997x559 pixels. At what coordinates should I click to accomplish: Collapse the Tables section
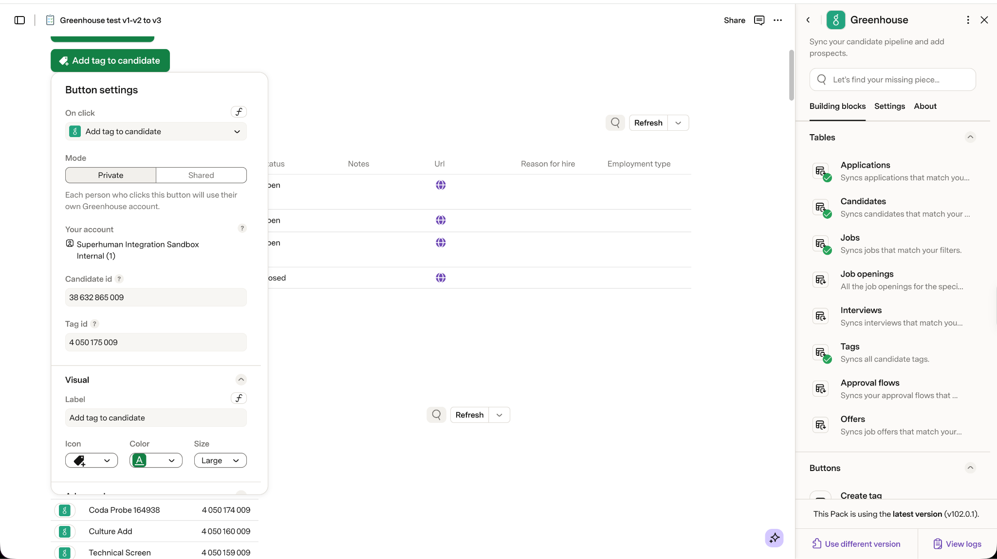tap(970, 137)
